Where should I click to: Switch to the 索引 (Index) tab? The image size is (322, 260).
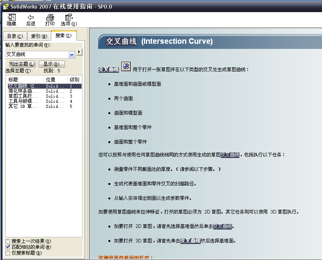pos(39,36)
